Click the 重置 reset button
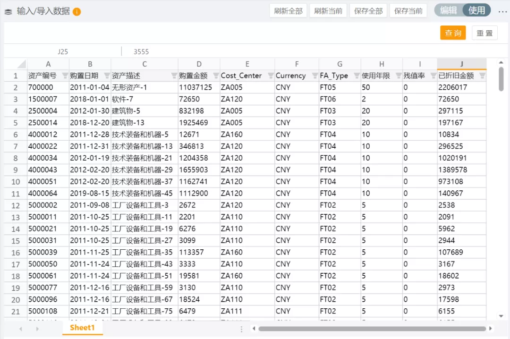The image size is (510, 339). pyautogui.click(x=484, y=33)
